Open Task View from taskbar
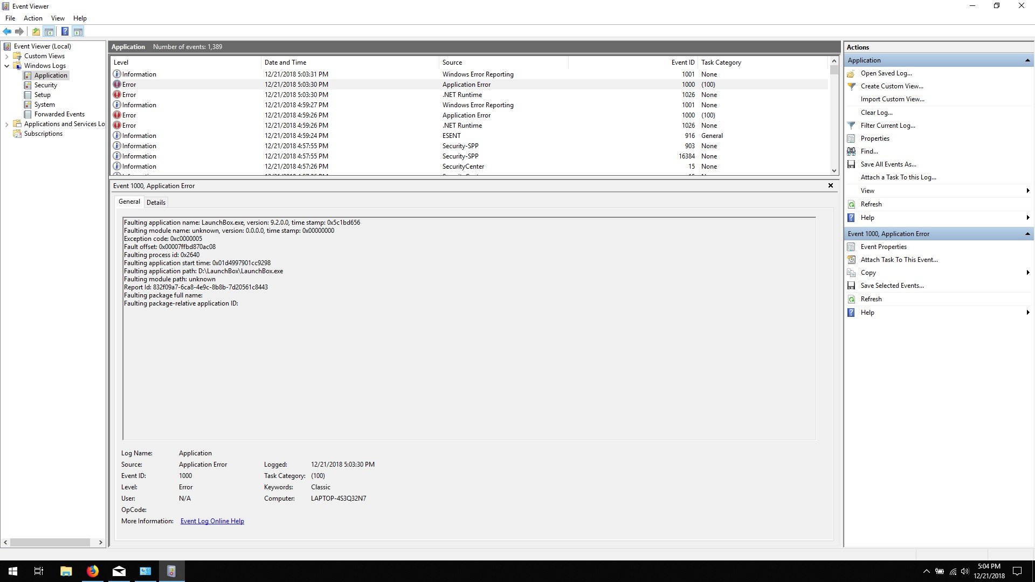Image resolution: width=1035 pixels, height=582 pixels. point(39,571)
